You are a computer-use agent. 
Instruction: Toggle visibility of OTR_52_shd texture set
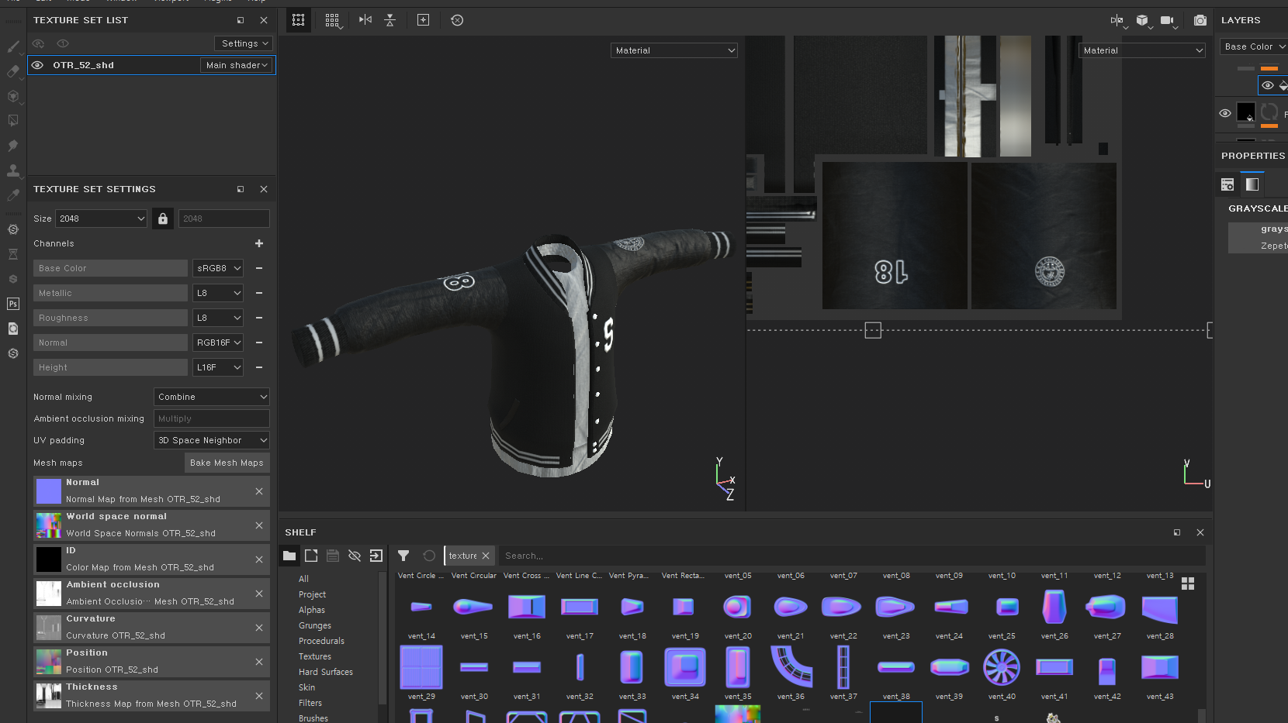(x=37, y=65)
